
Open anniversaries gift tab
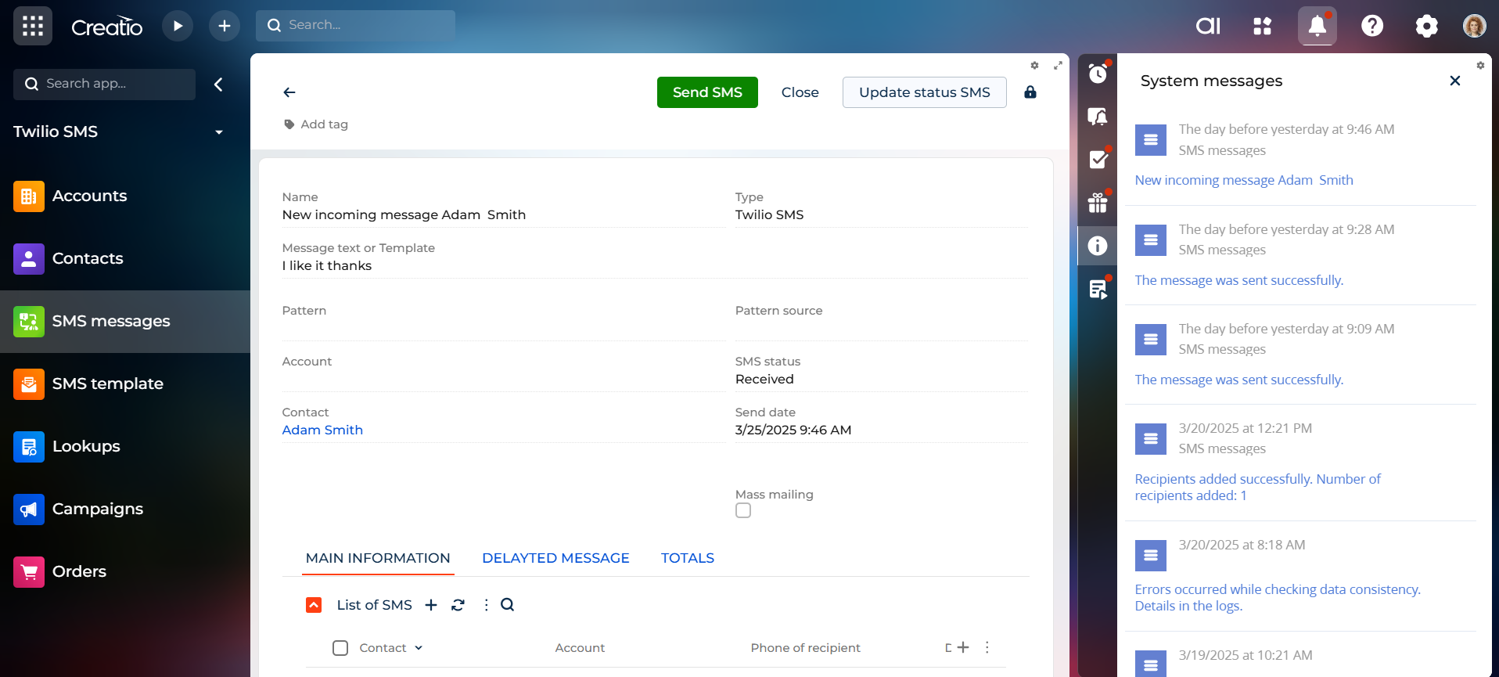pos(1098,203)
